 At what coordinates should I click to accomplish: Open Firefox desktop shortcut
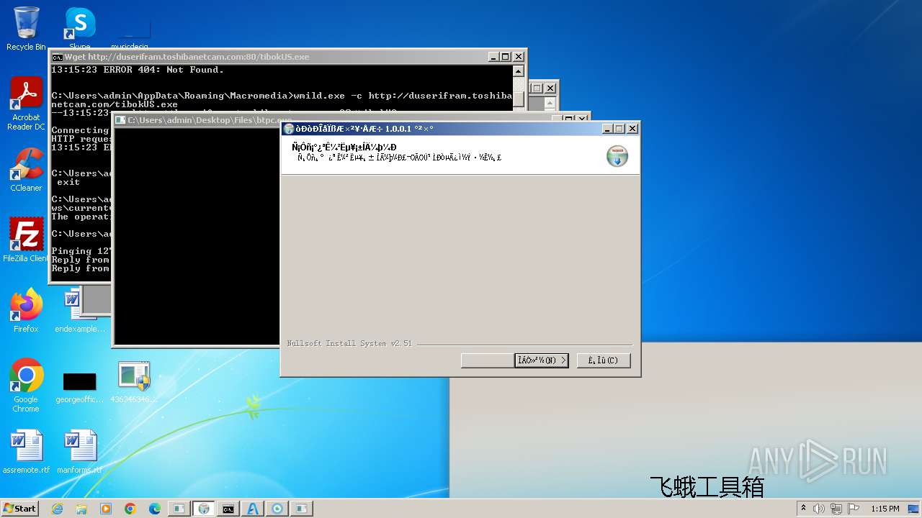(x=26, y=310)
